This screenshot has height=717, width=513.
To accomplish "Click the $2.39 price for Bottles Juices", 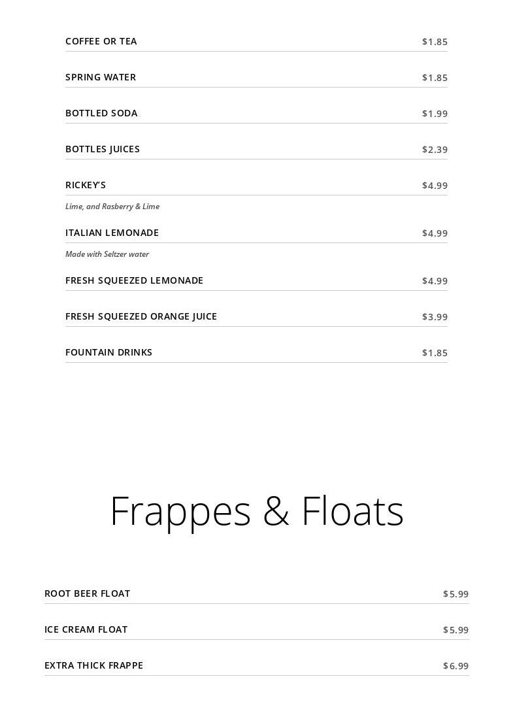I will (435, 150).
